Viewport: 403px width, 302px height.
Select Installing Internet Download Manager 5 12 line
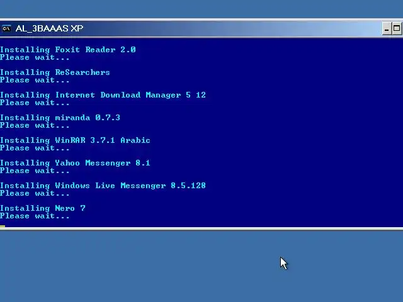103,95
